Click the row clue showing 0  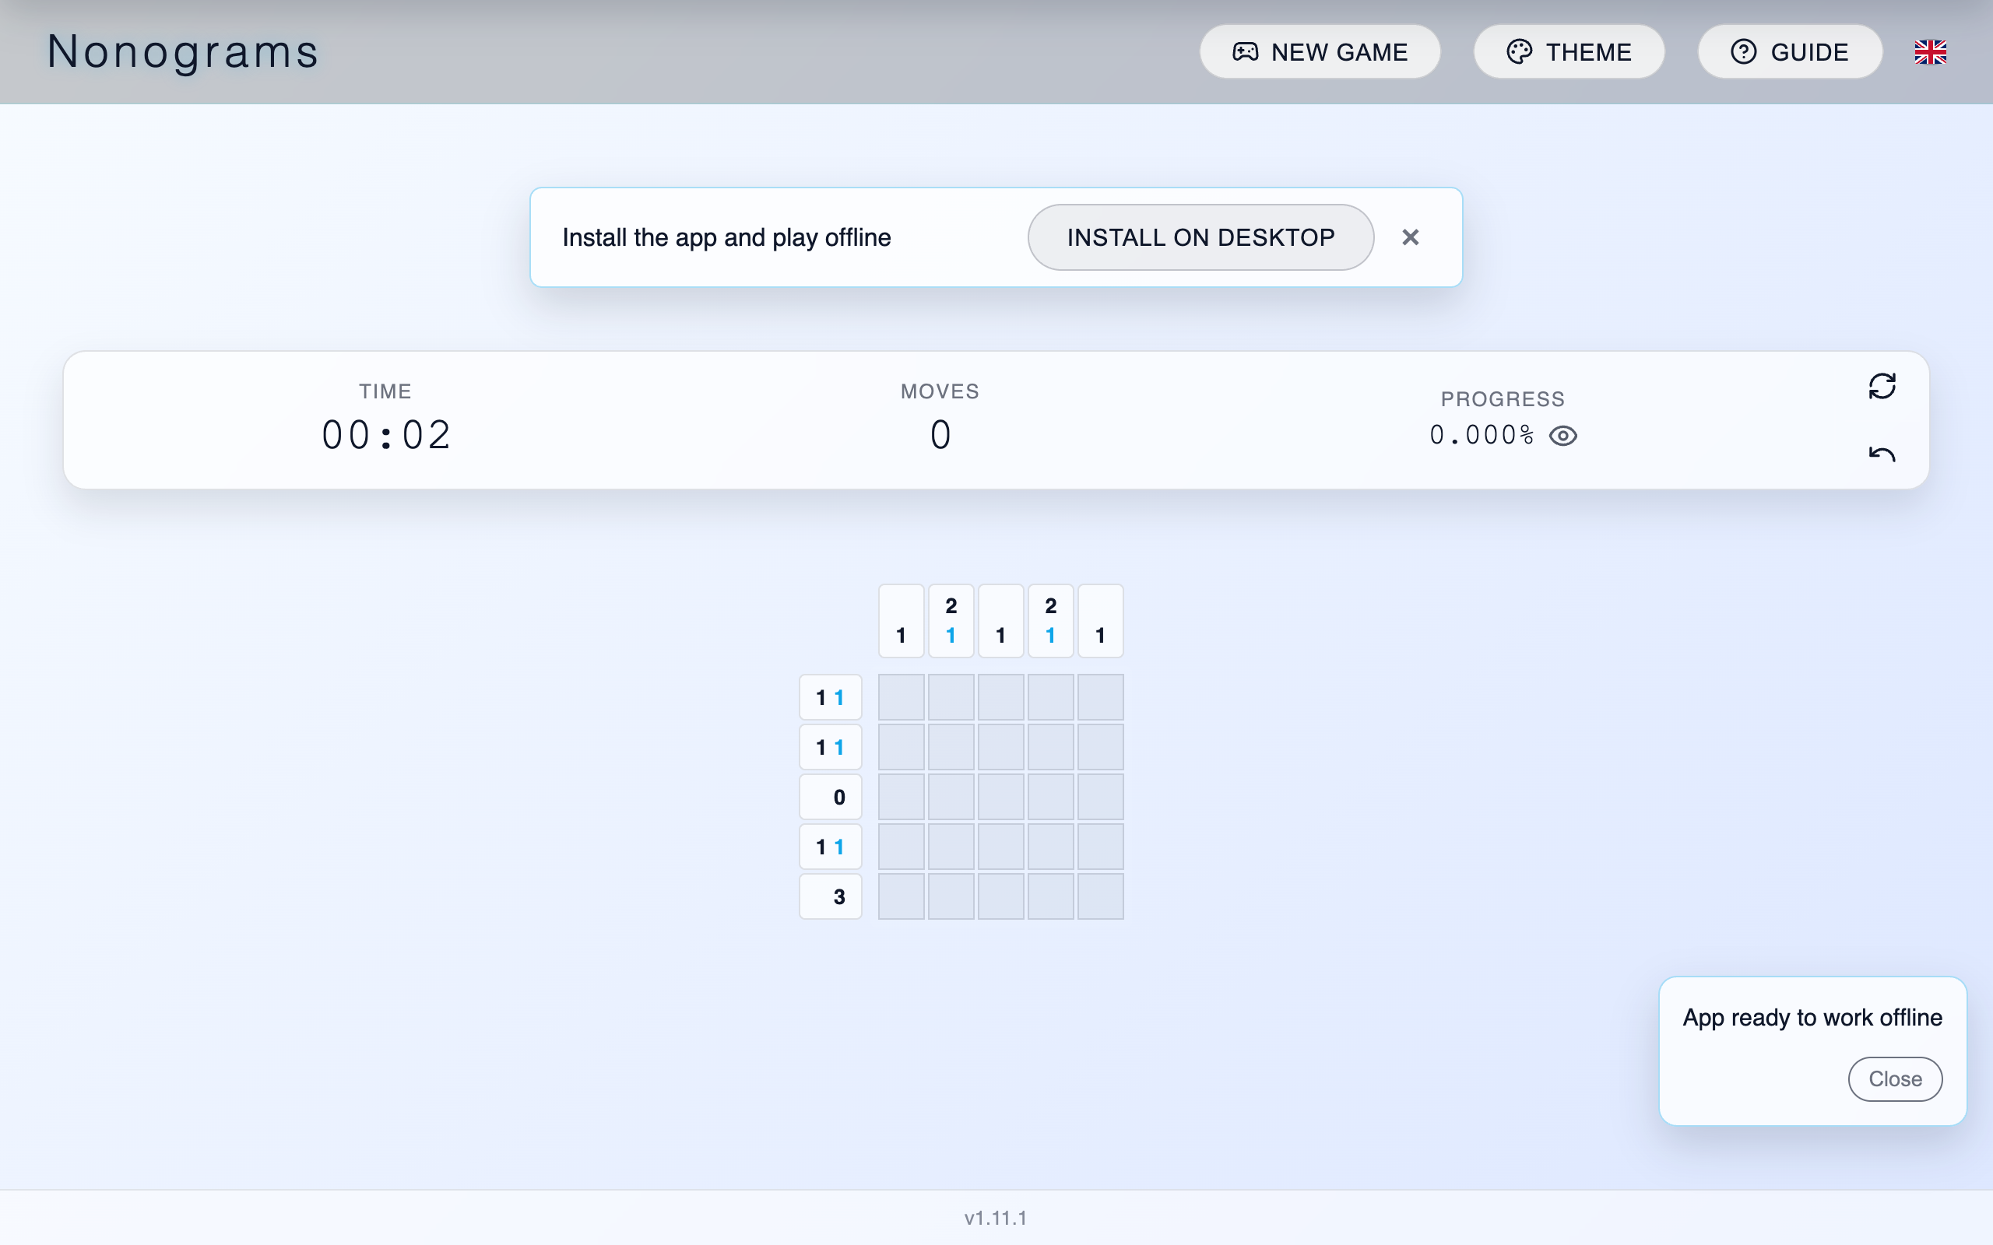(830, 796)
